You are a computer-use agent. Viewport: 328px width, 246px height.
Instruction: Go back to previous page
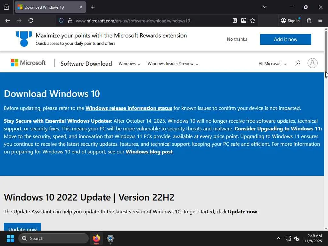[x=8, y=21]
